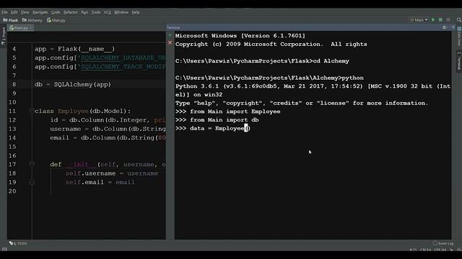The image size is (462, 259).
Task: Hide the Terminal panel with hide icon
Action: pos(453,27)
